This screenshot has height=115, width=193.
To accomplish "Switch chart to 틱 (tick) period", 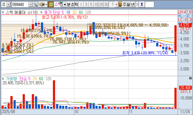I will pyautogui.click(x=76, y=4).
